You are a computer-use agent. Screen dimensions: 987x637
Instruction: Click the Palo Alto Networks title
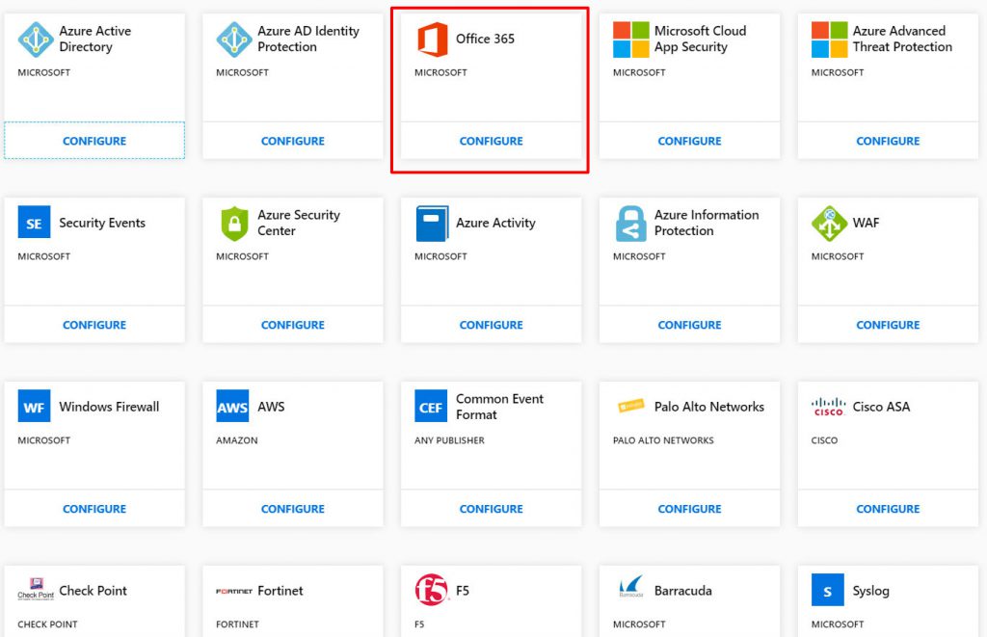click(708, 406)
